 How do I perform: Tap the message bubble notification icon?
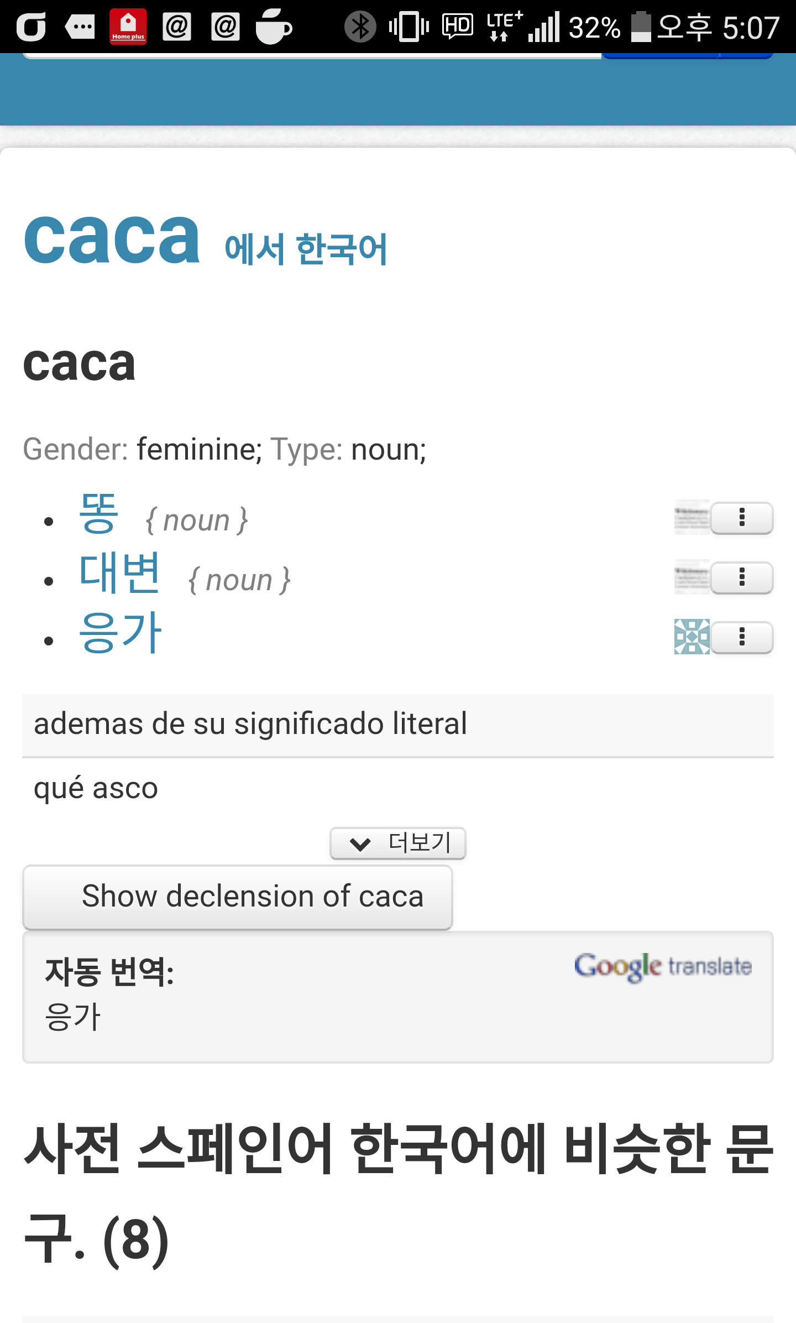click(x=80, y=27)
